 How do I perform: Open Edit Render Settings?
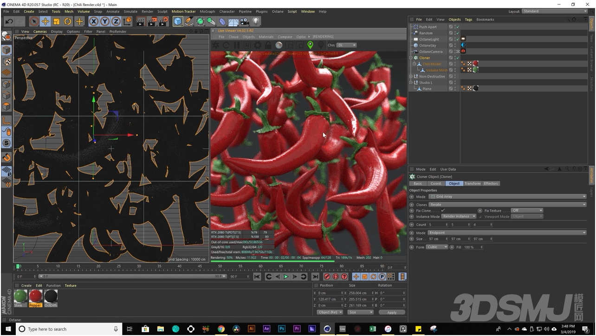click(x=163, y=21)
